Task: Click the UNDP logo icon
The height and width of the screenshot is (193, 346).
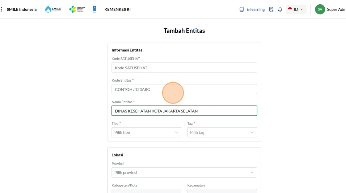Action: click(x=95, y=9)
